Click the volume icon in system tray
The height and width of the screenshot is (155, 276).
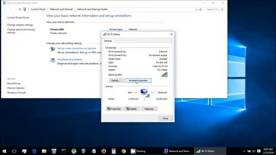(x=254, y=151)
